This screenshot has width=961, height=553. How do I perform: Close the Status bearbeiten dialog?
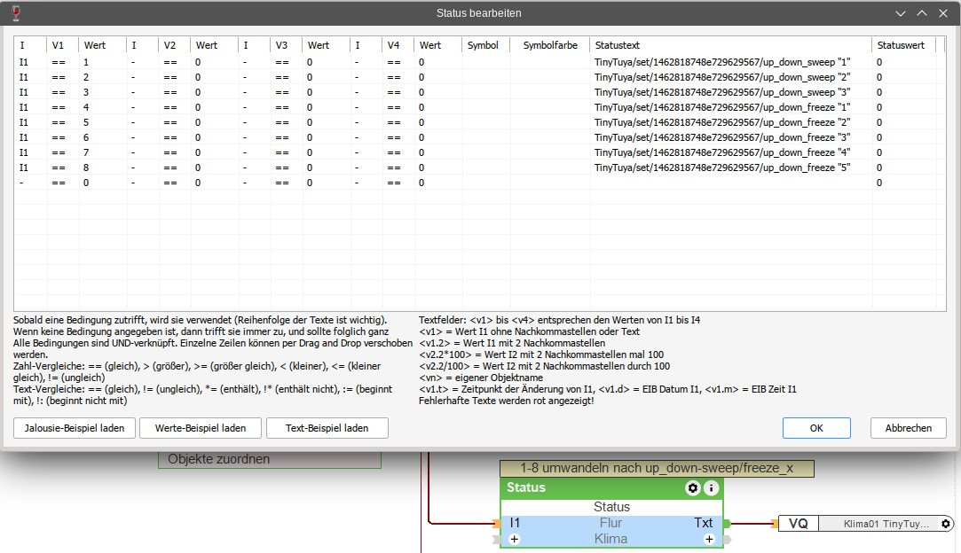943,13
